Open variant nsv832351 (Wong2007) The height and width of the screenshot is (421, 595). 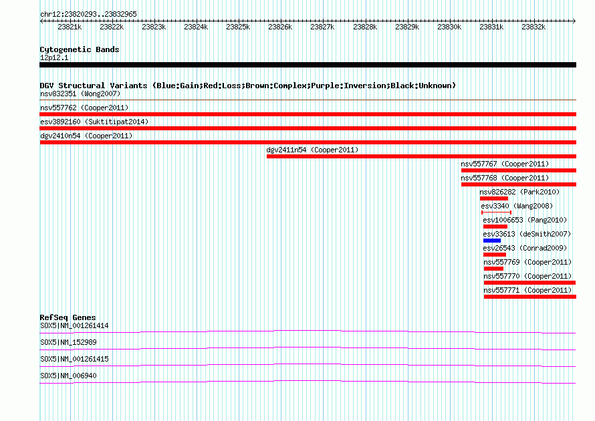click(x=80, y=94)
